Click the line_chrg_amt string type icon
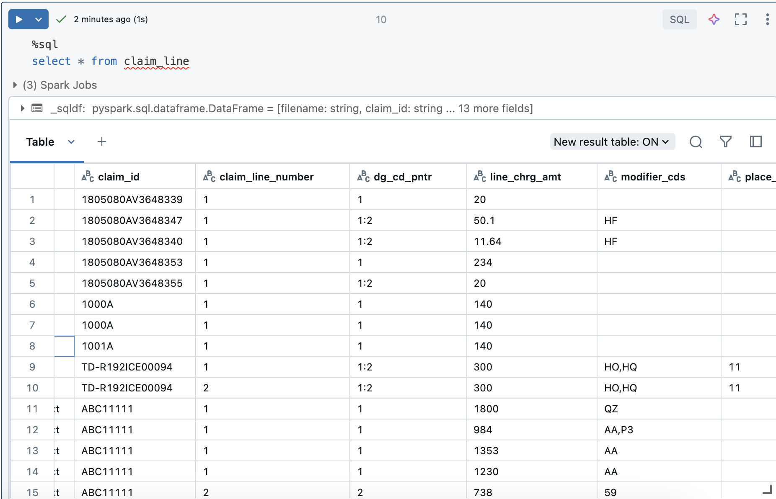Image resolution: width=776 pixels, height=499 pixels. pyautogui.click(x=480, y=177)
